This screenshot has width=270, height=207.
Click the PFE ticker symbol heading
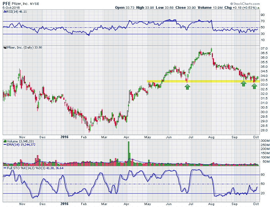[x=7, y=3]
